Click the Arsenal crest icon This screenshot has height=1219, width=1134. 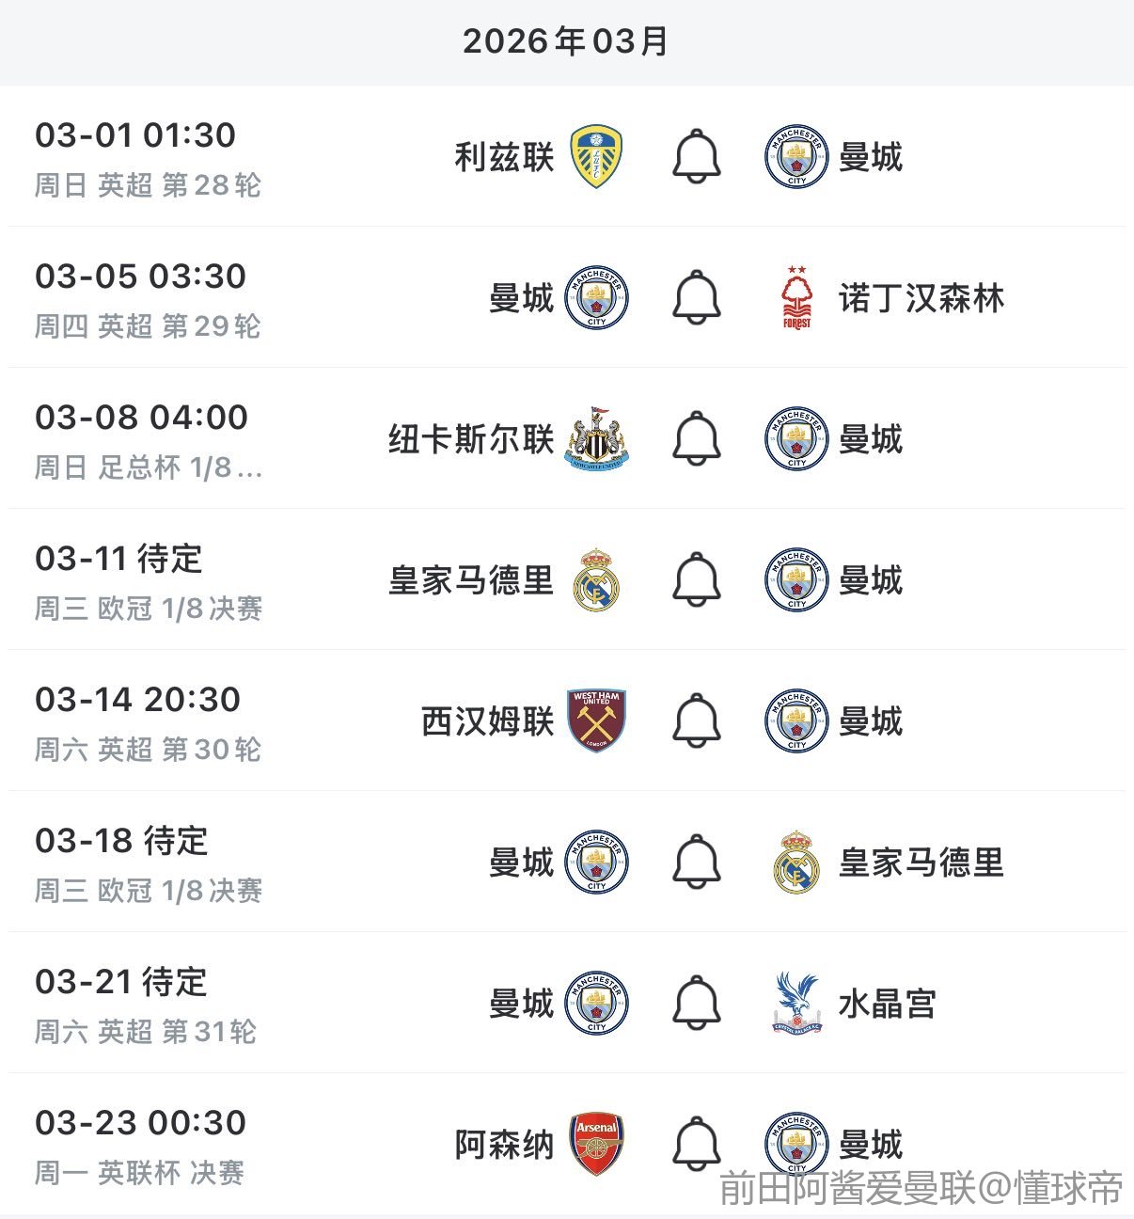point(596,1145)
